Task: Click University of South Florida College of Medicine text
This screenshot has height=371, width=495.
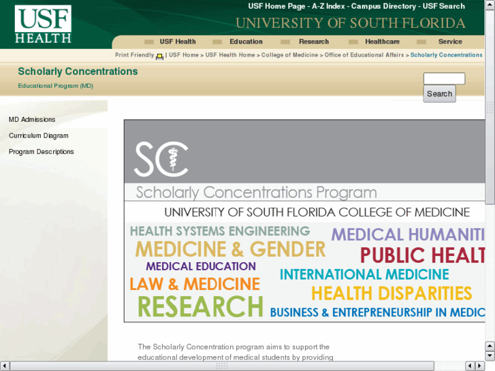Action: (x=317, y=212)
